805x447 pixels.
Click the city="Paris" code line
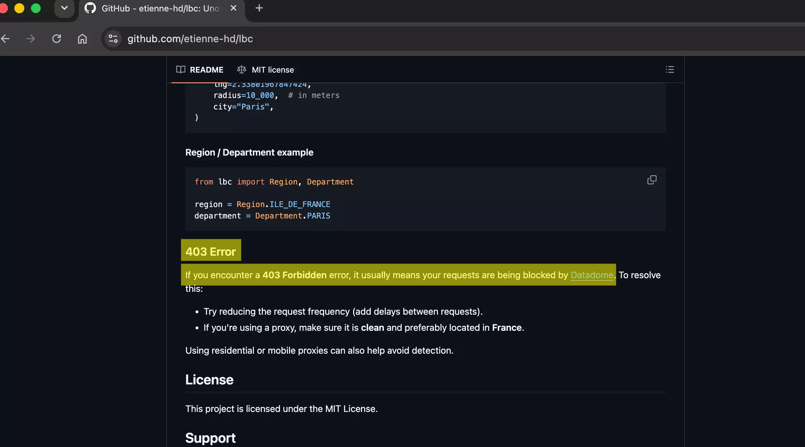(x=244, y=107)
